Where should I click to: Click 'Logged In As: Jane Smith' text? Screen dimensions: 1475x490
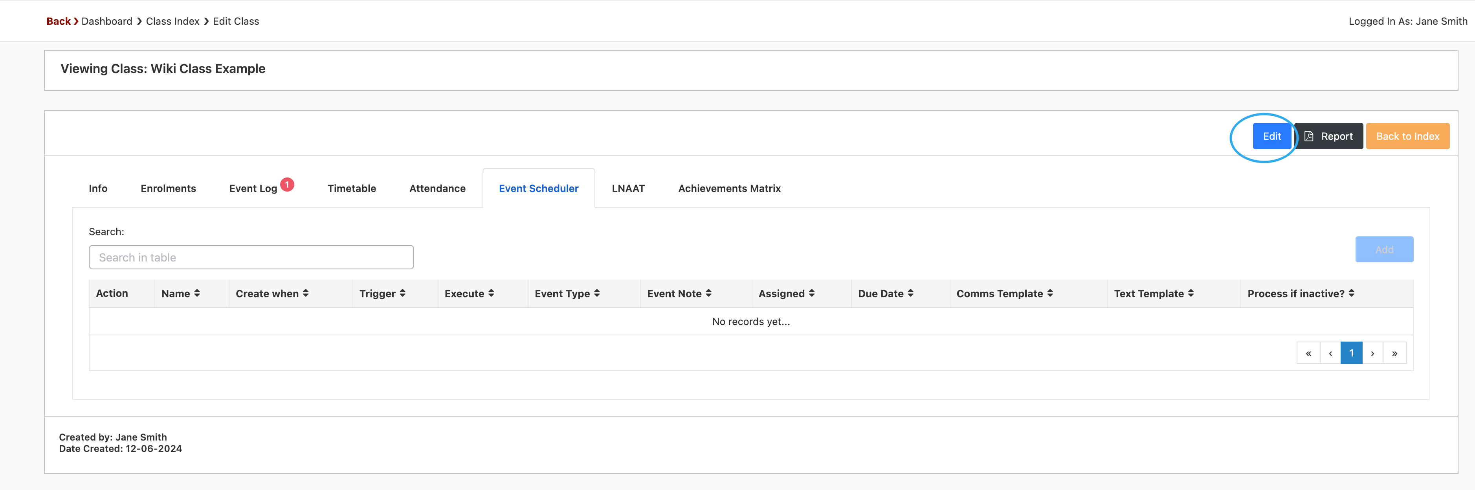point(1407,21)
